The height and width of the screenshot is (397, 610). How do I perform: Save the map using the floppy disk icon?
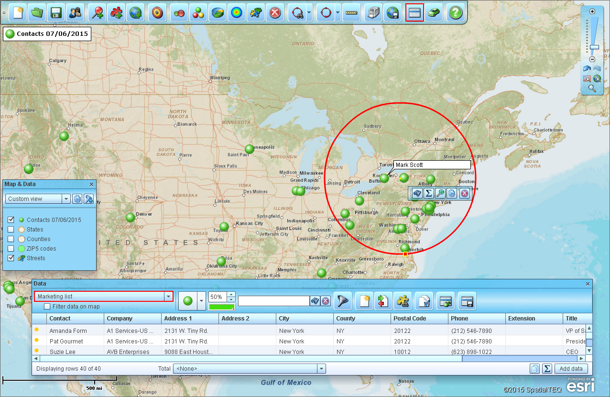tap(56, 12)
